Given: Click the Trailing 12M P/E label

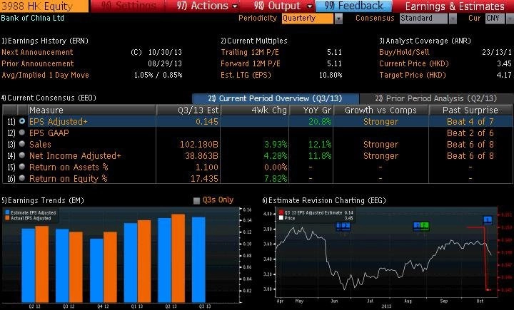Looking at the screenshot, I should pyautogui.click(x=250, y=52).
